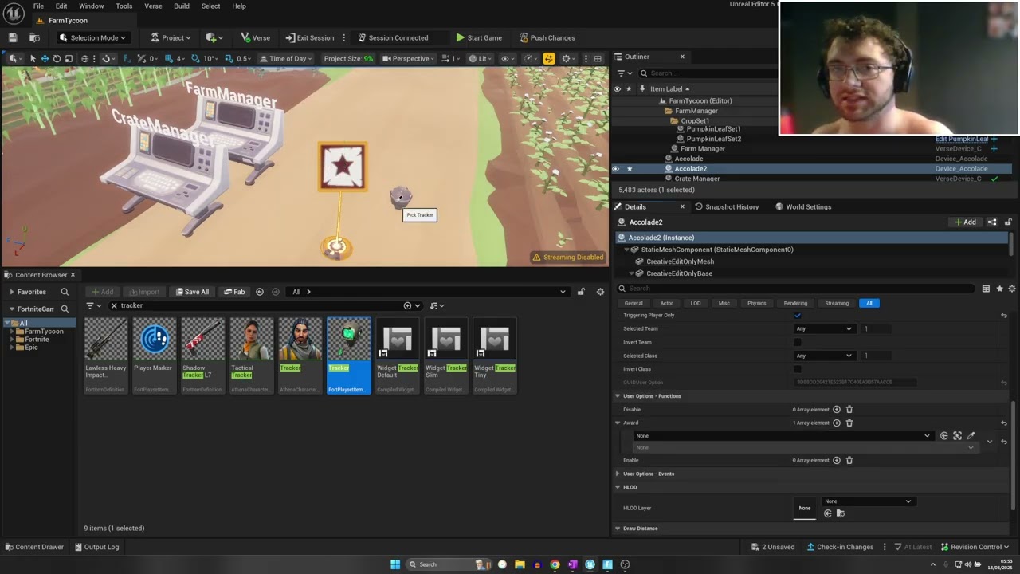Screen dimensions: 1020x574
Task: Switch to World Settings tab
Action: (x=803, y=206)
